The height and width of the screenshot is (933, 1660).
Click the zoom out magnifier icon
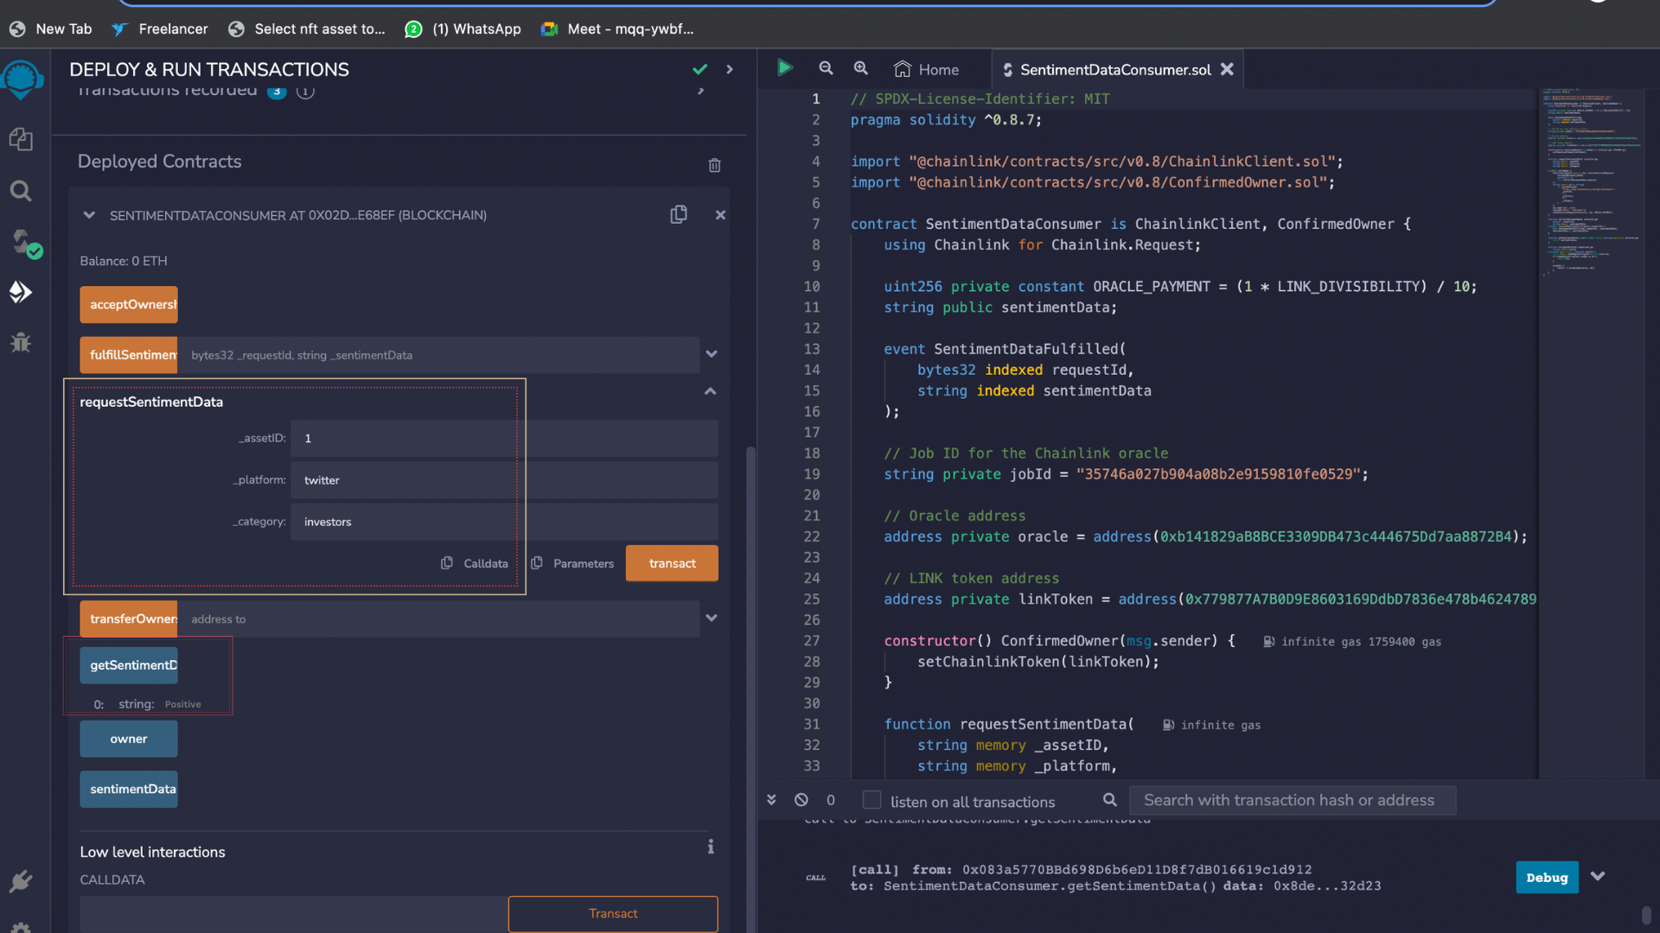coord(826,68)
